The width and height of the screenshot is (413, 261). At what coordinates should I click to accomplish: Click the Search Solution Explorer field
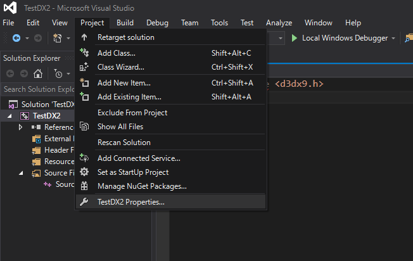pos(38,89)
